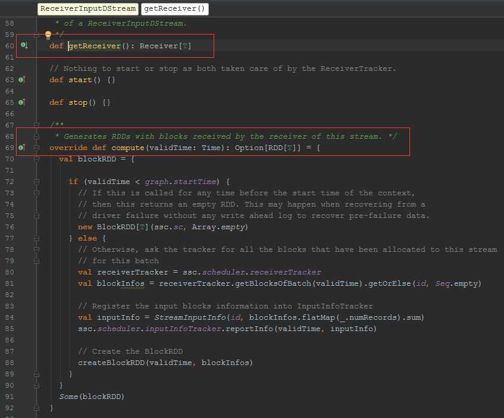Viewport: 504px width, 418px height.
Task: Toggle the fold marker on line 68
Action: point(36,136)
